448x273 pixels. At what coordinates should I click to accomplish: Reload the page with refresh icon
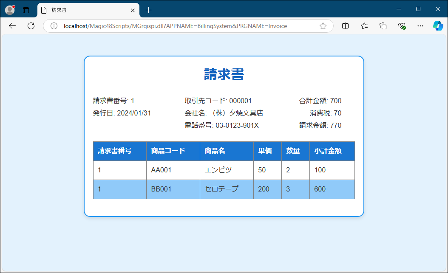31,26
